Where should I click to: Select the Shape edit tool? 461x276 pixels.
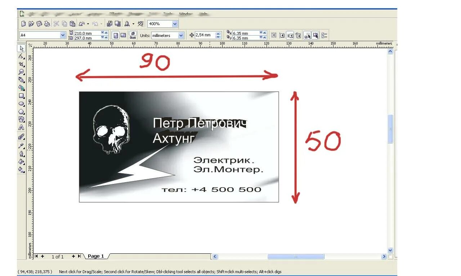(22, 56)
